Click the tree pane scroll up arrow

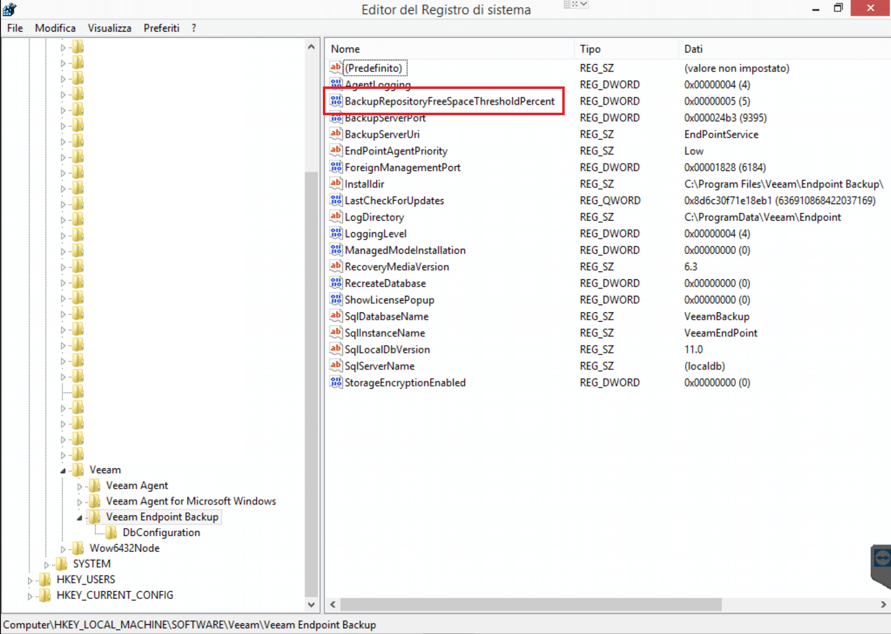point(311,47)
